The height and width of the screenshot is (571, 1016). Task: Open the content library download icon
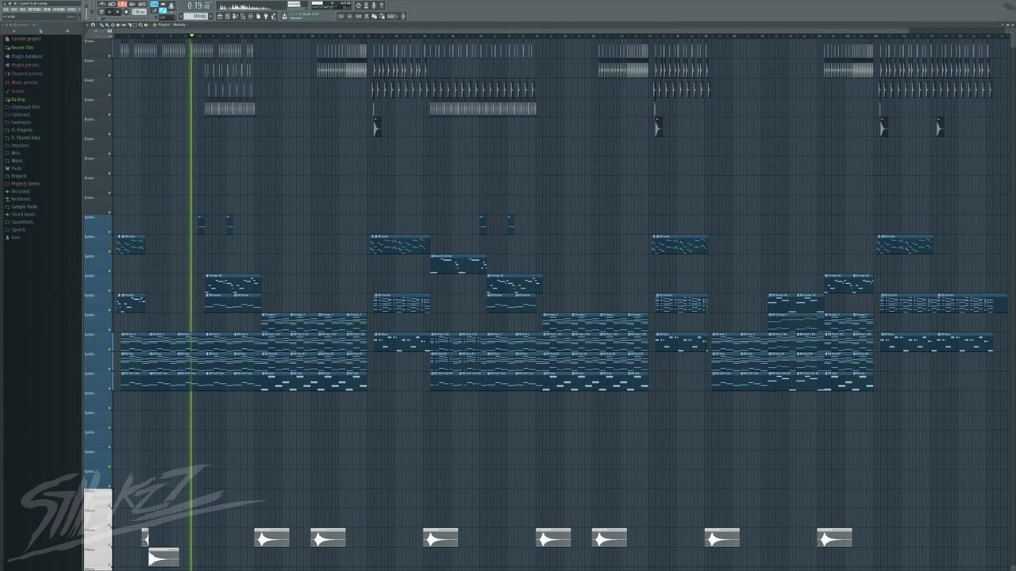pyautogui.click(x=284, y=16)
